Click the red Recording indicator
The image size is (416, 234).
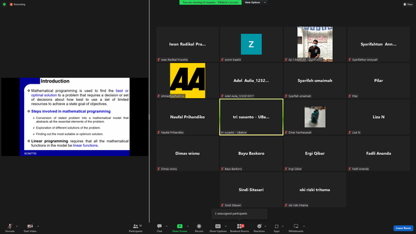pos(18,5)
